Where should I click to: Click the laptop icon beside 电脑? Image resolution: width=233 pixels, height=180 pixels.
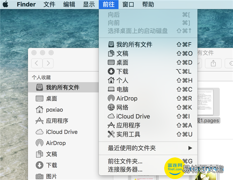coord(111,89)
